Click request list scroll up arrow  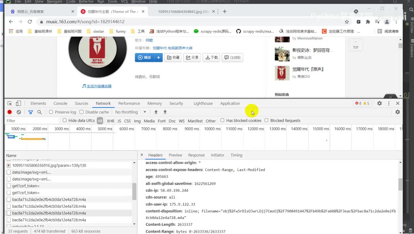(134, 162)
